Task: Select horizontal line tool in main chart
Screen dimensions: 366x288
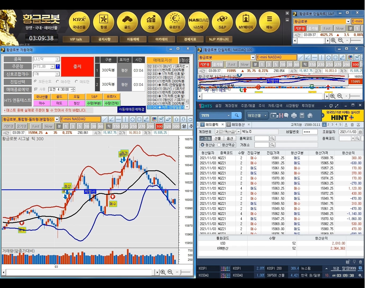Action: pos(119,119)
